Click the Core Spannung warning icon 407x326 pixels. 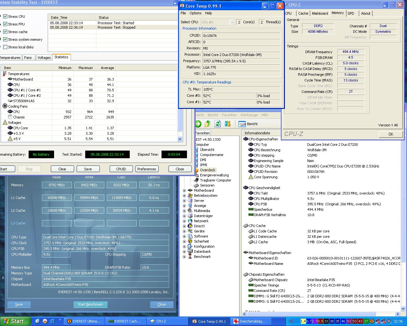(251, 177)
